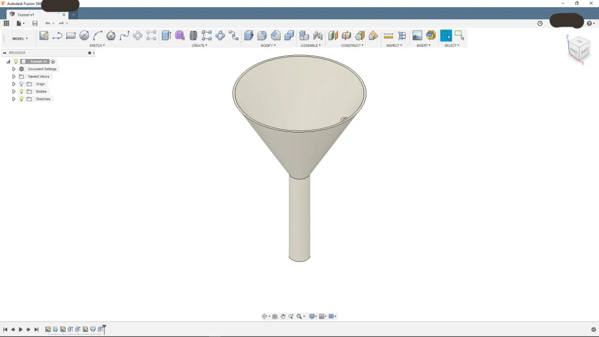The height and width of the screenshot is (337, 599).
Task: Create an Offset Plane
Action: pos(333,36)
